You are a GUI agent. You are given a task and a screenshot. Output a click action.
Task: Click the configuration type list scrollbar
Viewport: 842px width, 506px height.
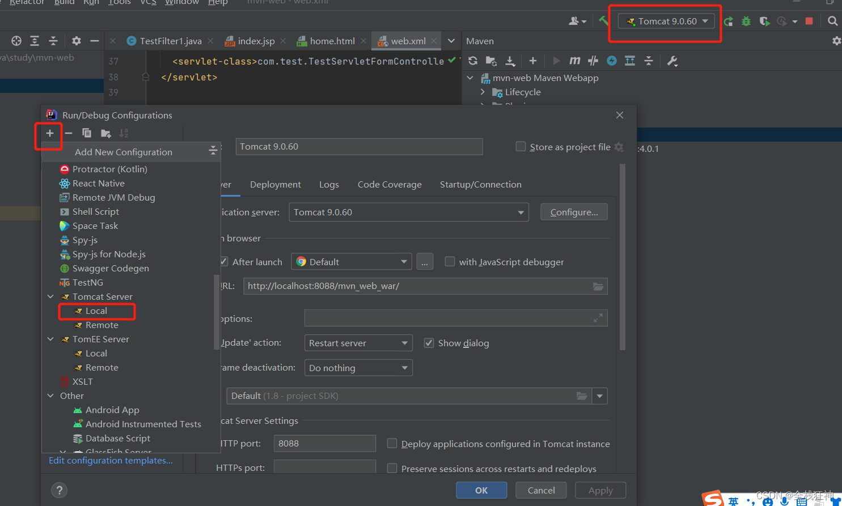(x=216, y=313)
